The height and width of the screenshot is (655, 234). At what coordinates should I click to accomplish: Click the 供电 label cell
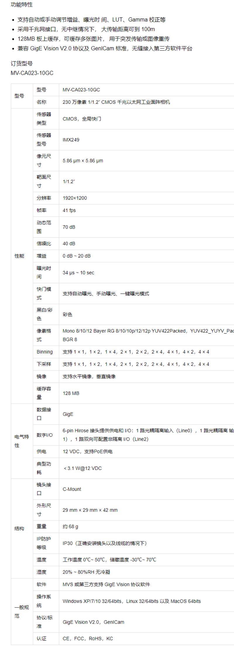pyautogui.click(x=46, y=451)
